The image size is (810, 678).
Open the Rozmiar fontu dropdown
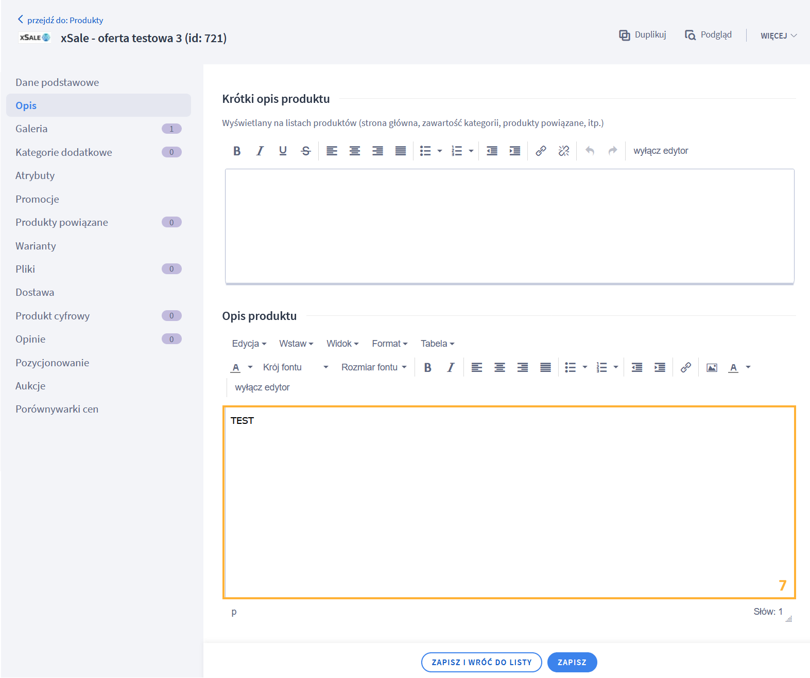[x=374, y=367]
